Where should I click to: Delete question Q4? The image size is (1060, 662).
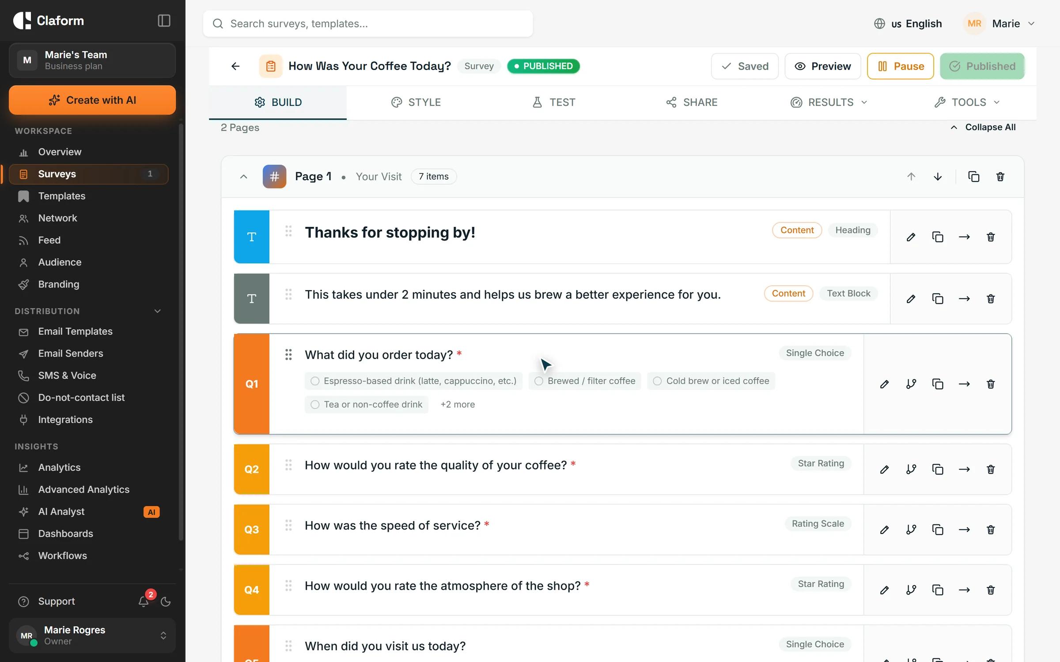coord(991,590)
